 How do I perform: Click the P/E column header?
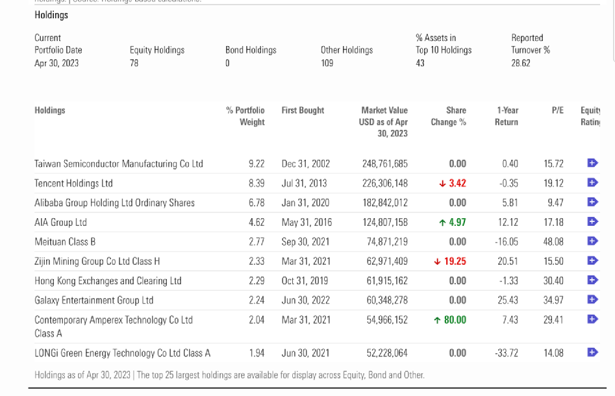[x=557, y=110]
